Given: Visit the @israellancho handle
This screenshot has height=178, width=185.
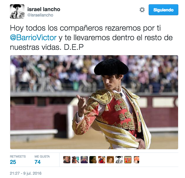Looking at the screenshot, I should (x=40, y=15).
